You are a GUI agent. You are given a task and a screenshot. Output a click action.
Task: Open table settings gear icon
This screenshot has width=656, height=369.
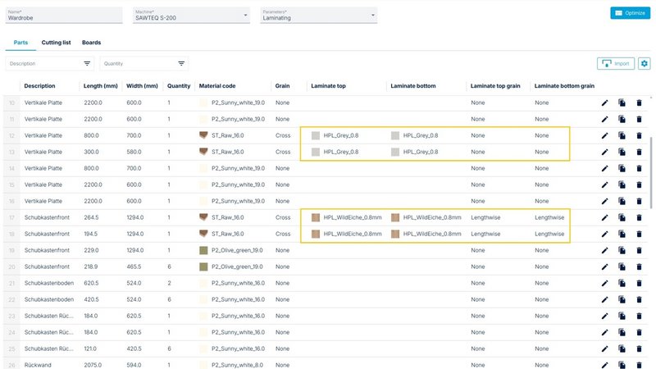tap(644, 63)
